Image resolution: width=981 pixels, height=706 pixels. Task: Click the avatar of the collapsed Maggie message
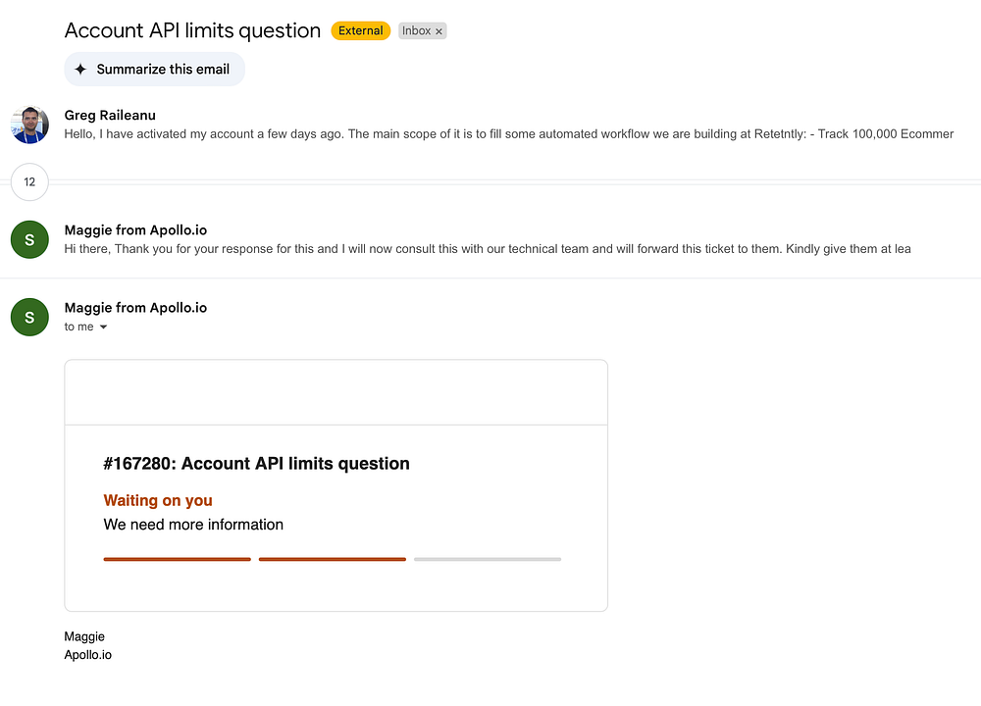coord(29,240)
